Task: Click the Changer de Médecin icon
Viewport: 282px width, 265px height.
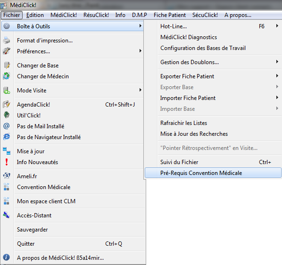Action: (x=7, y=76)
